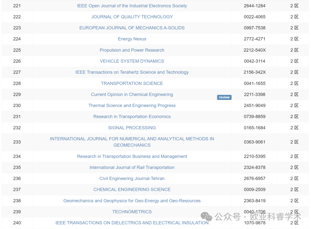Open CHEMICAL ENGINEERING SCIENCE journal link
This screenshot has width=311, height=229.
[x=132, y=189]
